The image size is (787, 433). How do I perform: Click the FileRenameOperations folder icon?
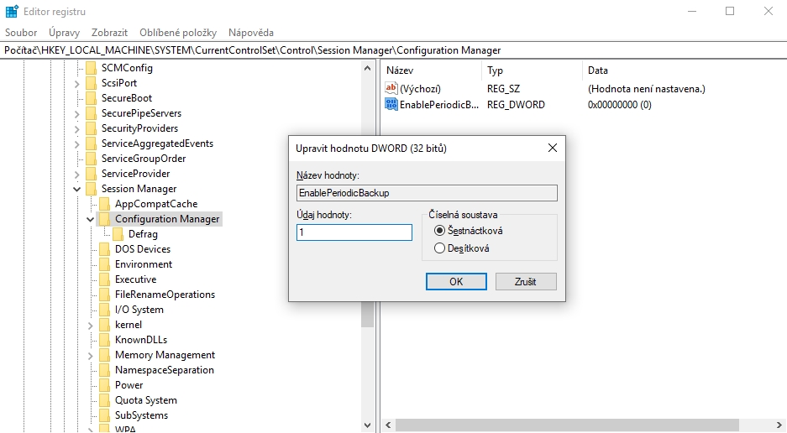(104, 294)
